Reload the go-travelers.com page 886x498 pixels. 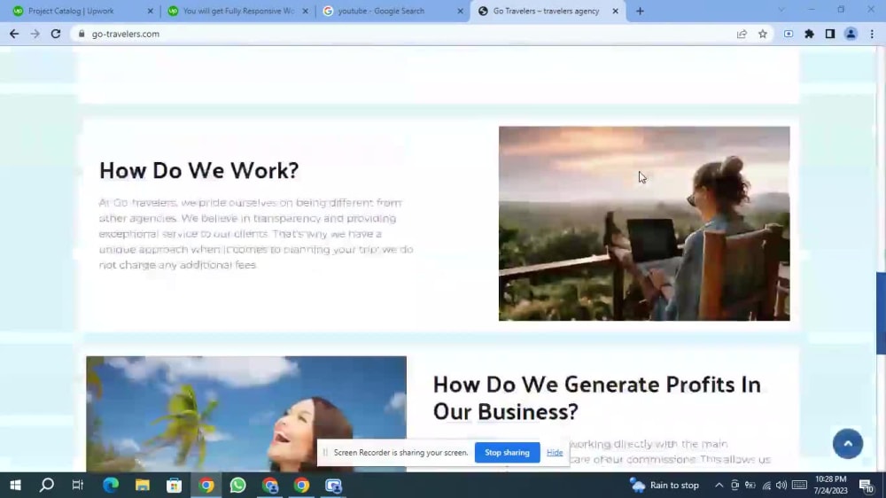point(55,34)
